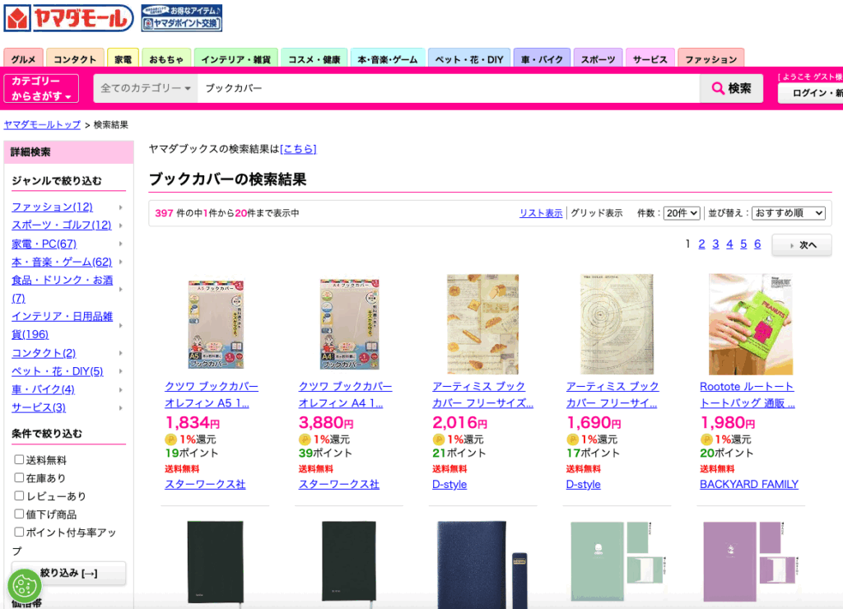Open the Rootote ルートート product title link
The height and width of the screenshot is (609, 843).
point(748,394)
